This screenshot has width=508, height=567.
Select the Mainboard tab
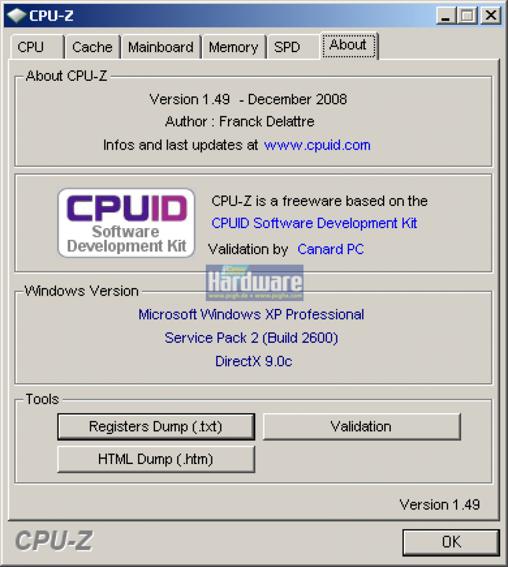[x=161, y=47]
